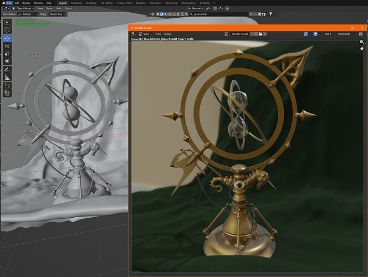Open the Slot 1 dropdown

coord(330,34)
